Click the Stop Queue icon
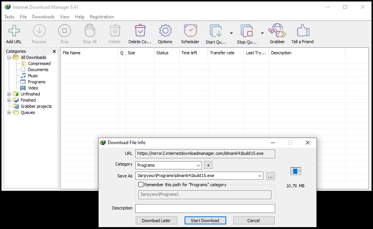Viewport: 373px width, 229px height. click(x=247, y=31)
